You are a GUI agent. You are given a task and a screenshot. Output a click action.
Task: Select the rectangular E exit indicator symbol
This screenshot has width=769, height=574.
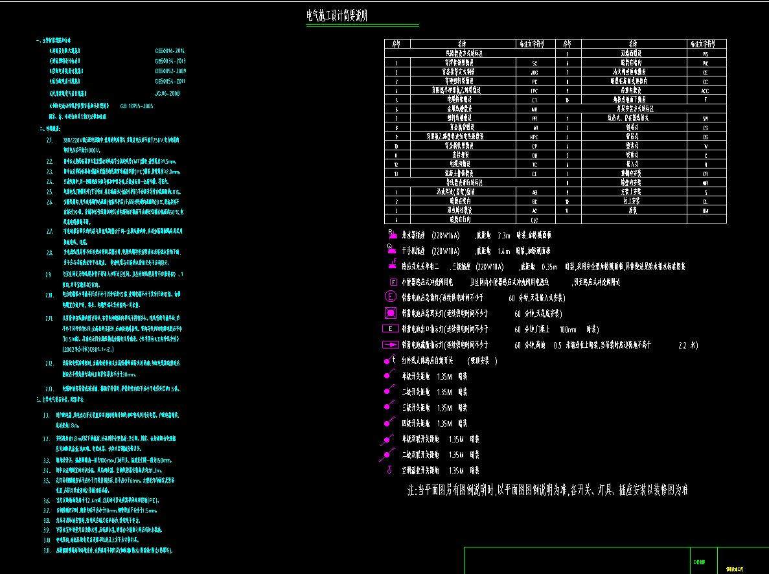pos(391,328)
